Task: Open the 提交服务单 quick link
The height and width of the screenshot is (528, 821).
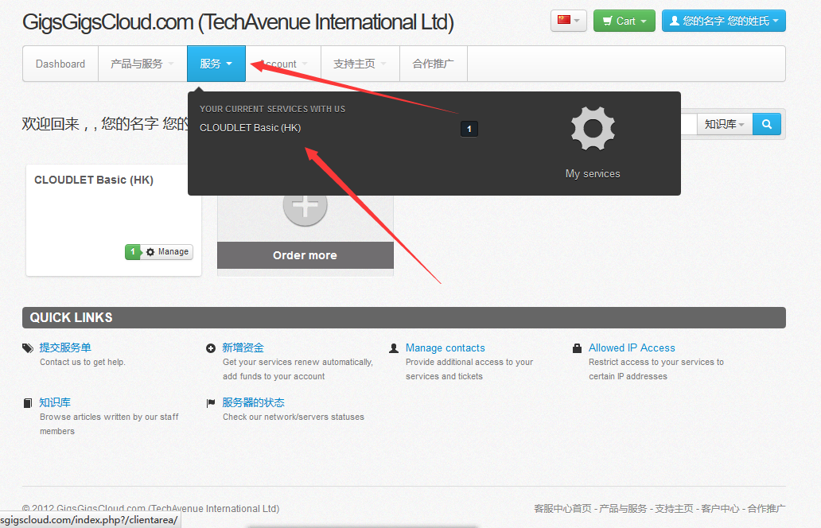Action: pyautogui.click(x=65, y=347)
